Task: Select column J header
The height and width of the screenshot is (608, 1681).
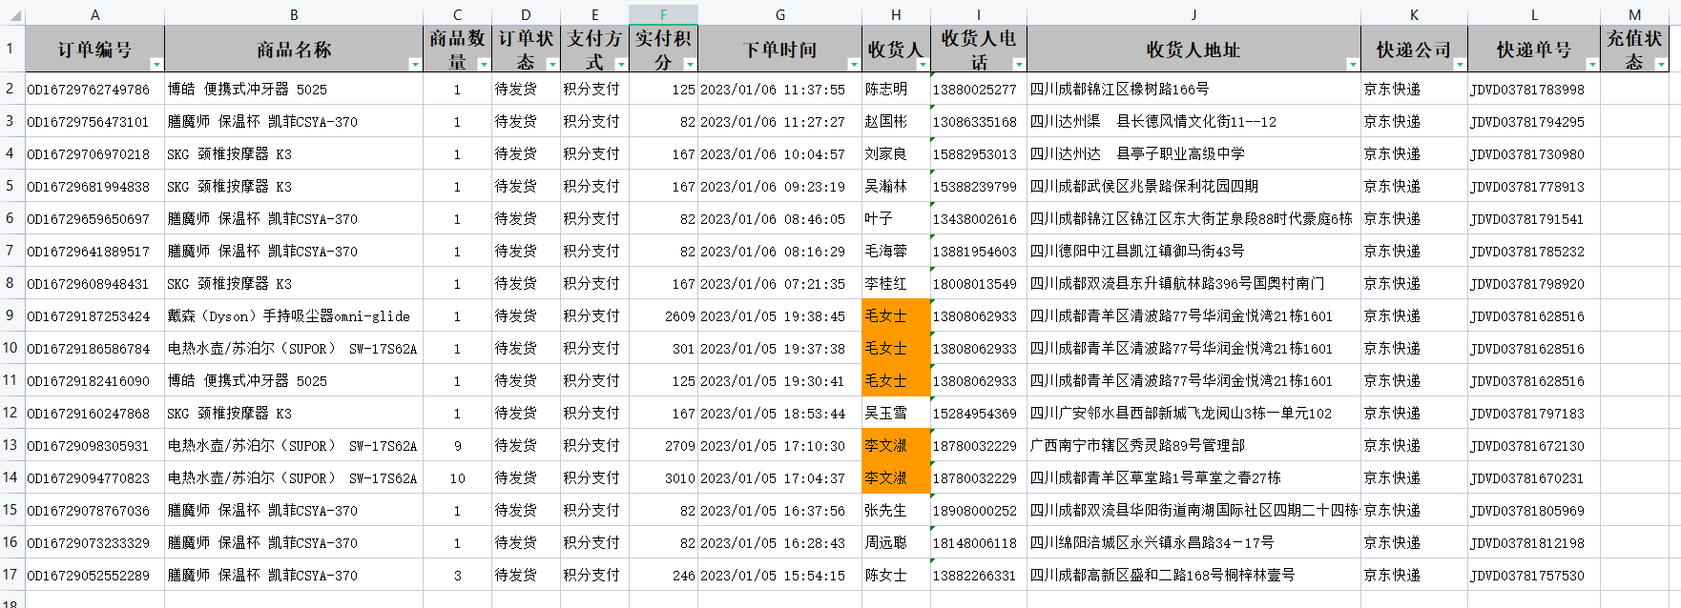Action: [1193, 14]
